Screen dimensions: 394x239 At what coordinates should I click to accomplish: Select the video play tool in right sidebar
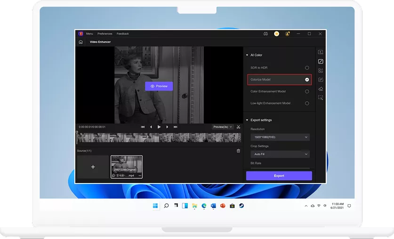coord(321,52)
